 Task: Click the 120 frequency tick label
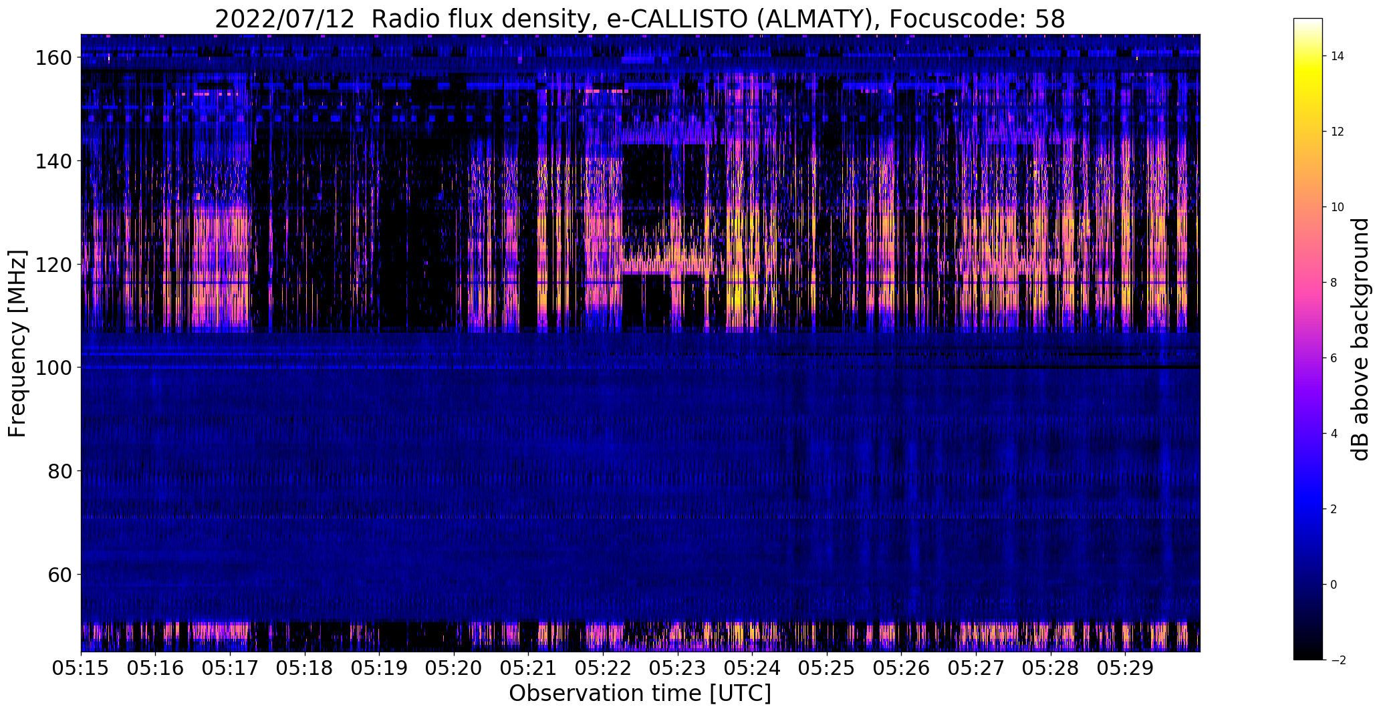click(x=53, y=265)
